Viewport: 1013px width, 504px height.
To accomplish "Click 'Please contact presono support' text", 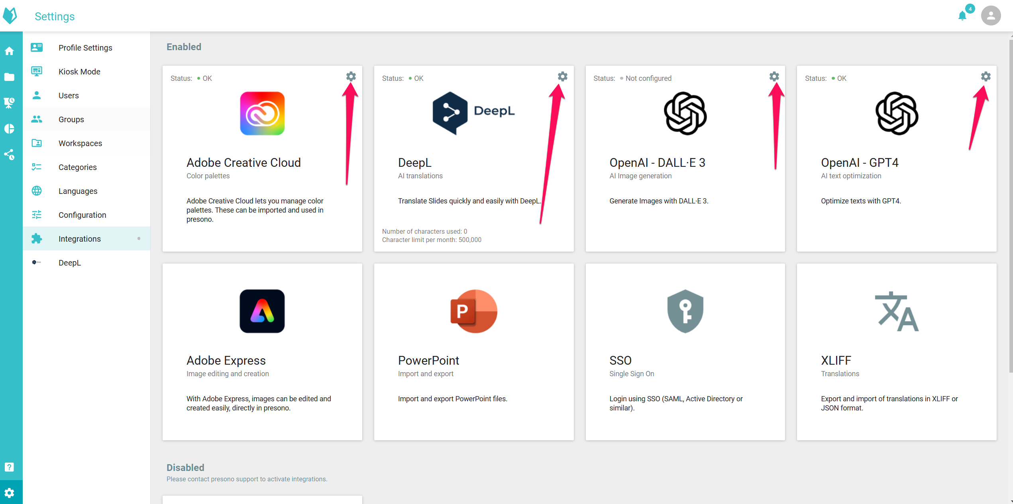I will tap(247, 479).
